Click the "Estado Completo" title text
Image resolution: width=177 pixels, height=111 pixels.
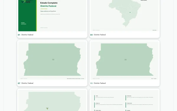(49, 3)
